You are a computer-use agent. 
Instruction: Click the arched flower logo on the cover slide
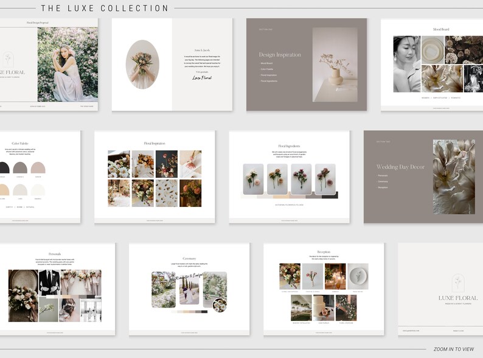point(8,59)
